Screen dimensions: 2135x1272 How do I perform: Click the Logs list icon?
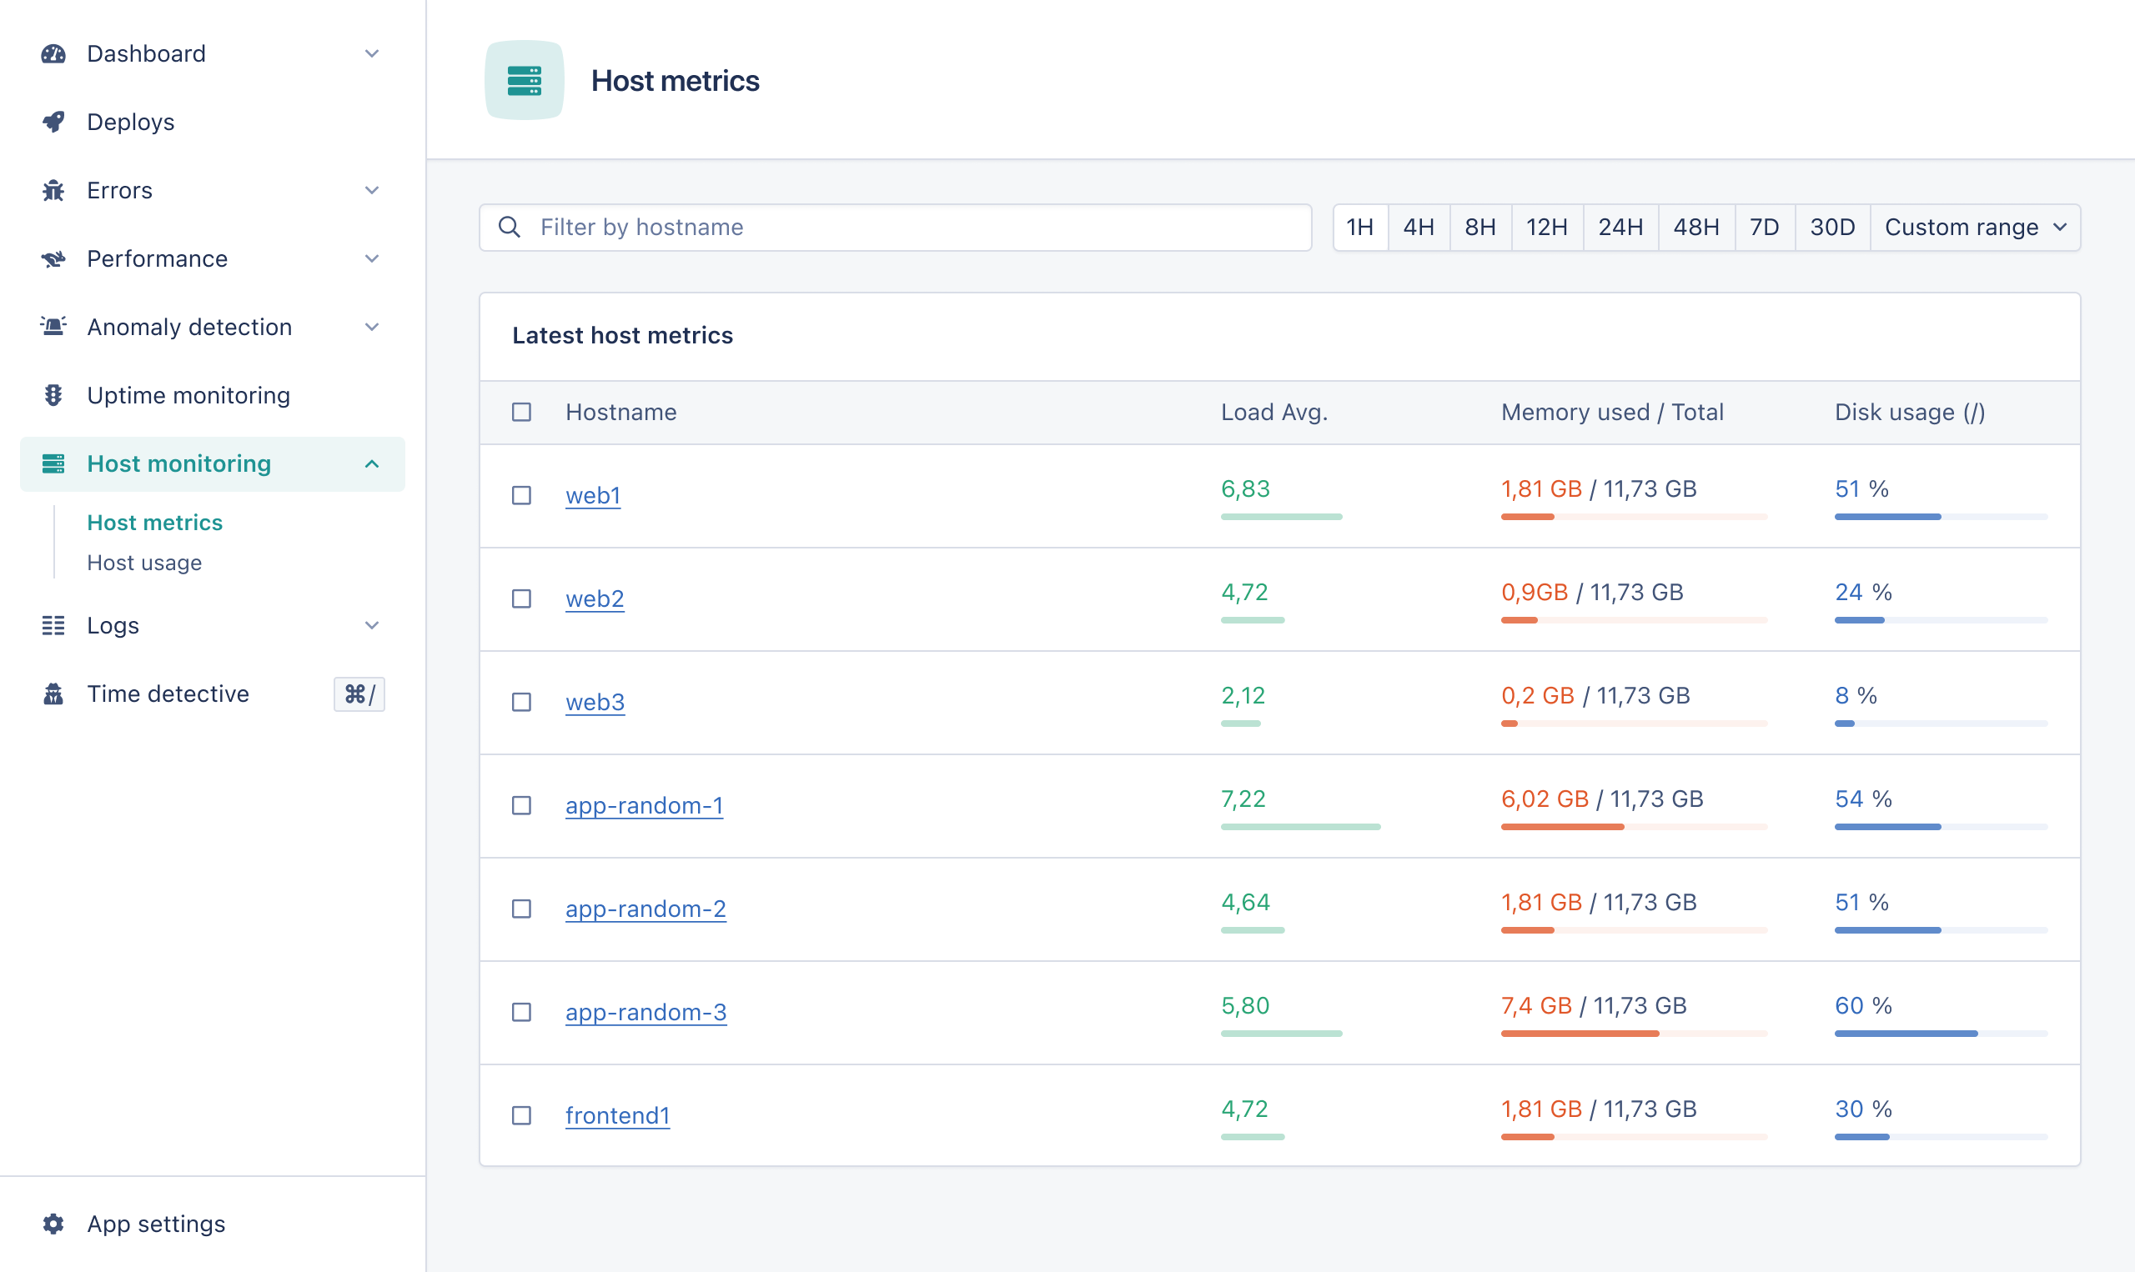point(53,625)
